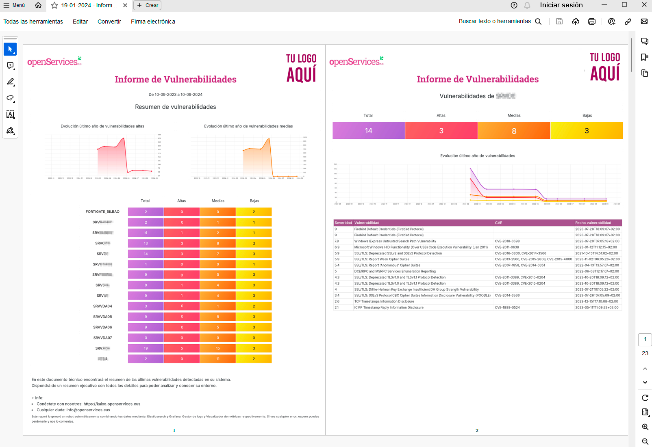Screen dimensions: 652x447
Task: Click Iniciar sesión to sign in
Action: point(561,5)
